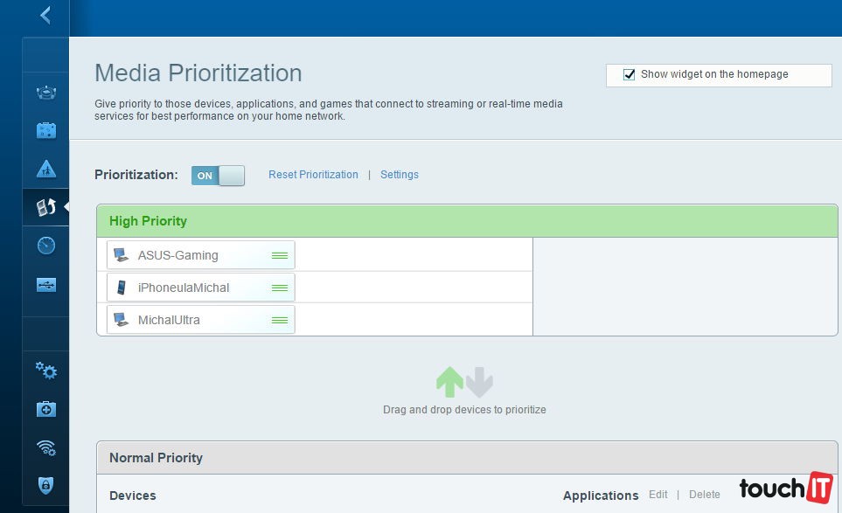Open the Network Map router icon
The height and width of the screenshot is (513, 842).
(46, 93)
